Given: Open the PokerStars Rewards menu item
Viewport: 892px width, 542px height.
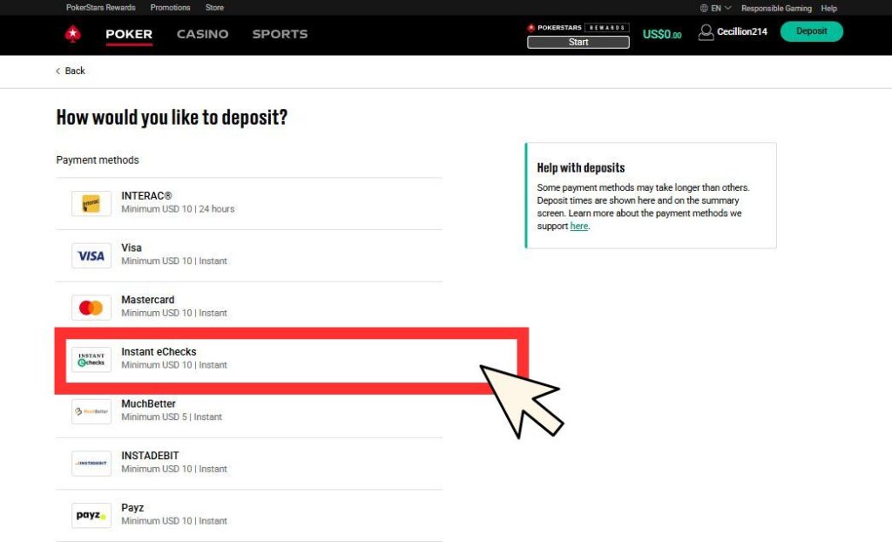Looking at the screenshot, I should coord(101,7).
